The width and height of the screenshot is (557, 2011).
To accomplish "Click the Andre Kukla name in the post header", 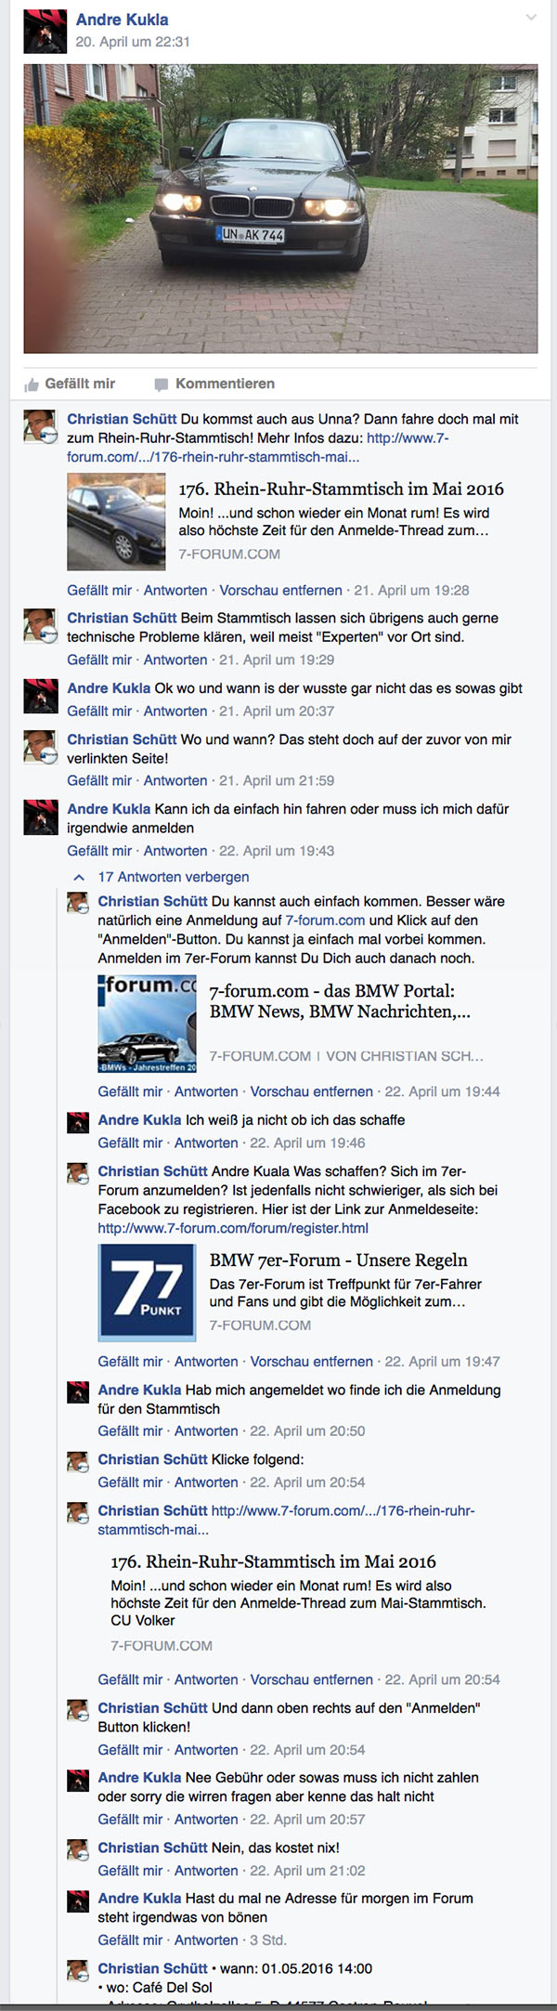I will click(122, 20).
